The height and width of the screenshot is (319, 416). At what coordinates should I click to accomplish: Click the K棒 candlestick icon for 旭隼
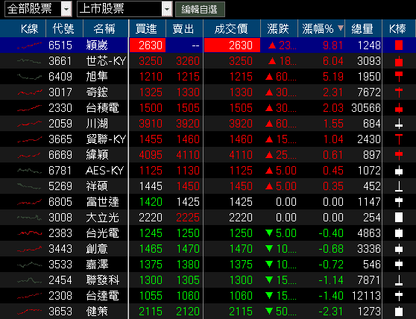(399, 77)
